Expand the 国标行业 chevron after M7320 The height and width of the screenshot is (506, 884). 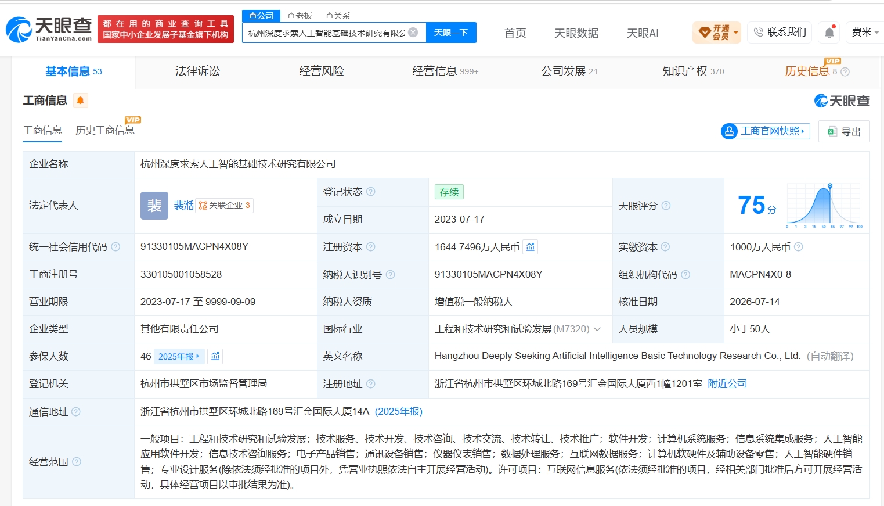[597, 329]
